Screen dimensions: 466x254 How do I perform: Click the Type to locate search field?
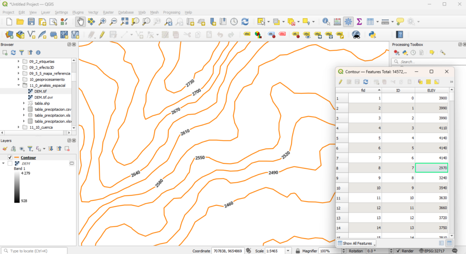35,251
